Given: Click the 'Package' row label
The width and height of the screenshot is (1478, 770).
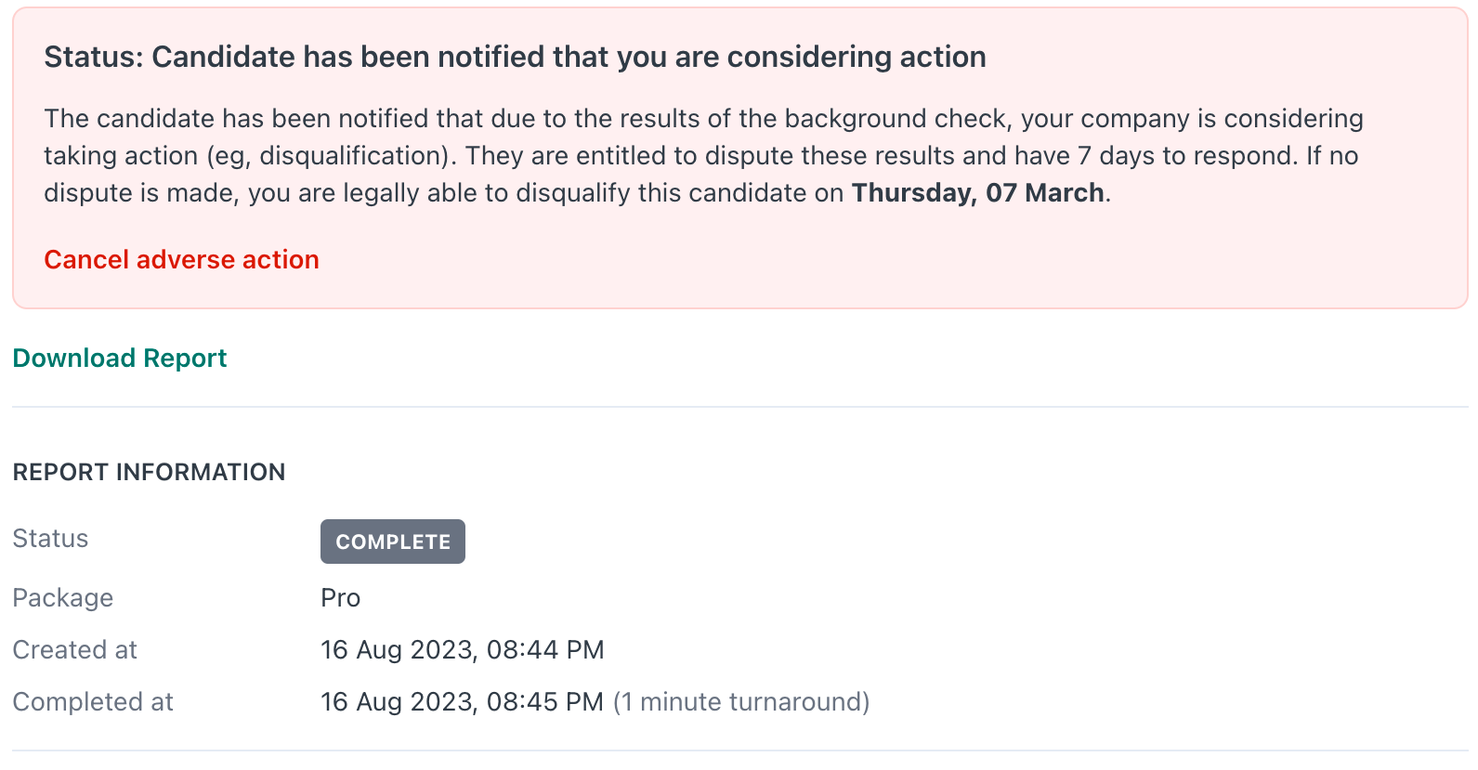Looking at the screenshot, I should (x=62, y=598).
